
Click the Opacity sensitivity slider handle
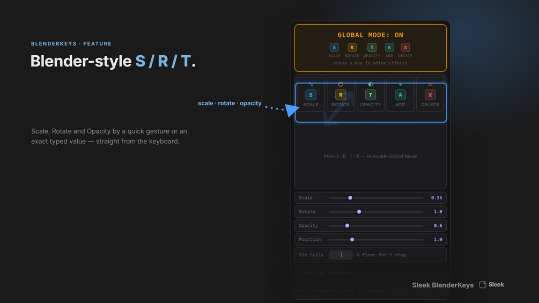point(347,226)
